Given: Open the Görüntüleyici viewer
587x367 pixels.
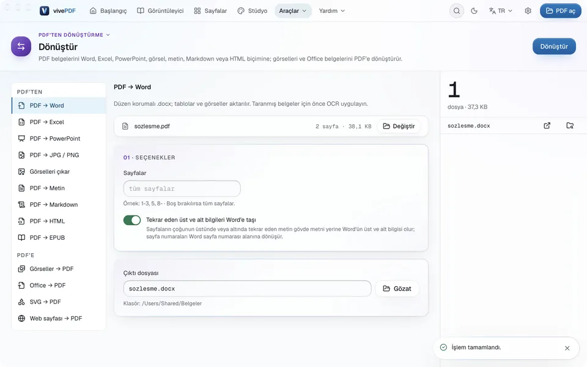Looking at the screenshot, I should point(160,11).
